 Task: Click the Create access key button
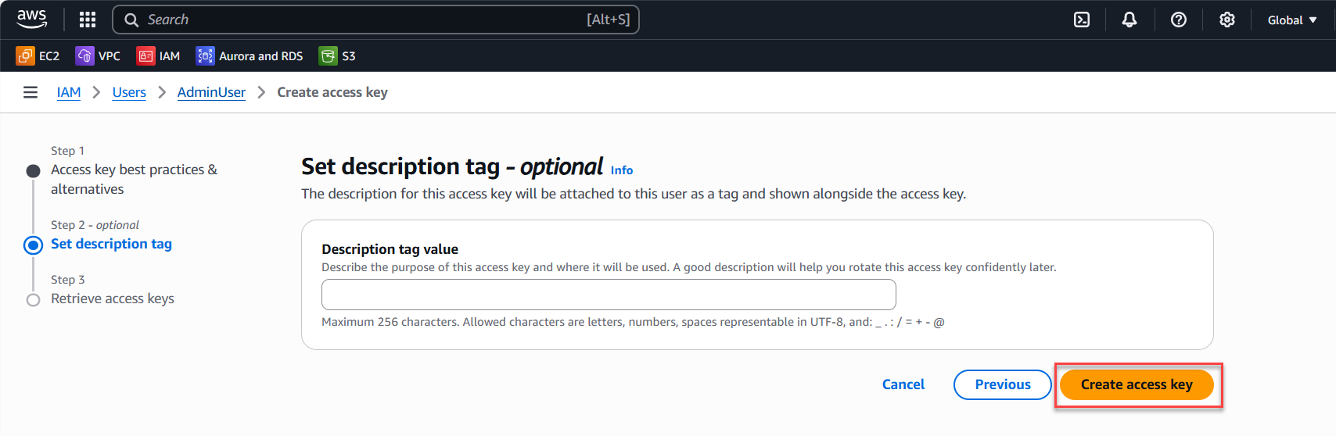(1137, 384)
